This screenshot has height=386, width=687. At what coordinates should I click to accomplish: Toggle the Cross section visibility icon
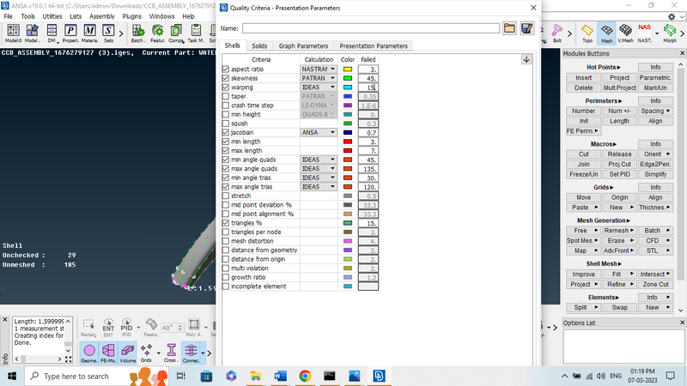pyautogui.click(x=170, y=353)
